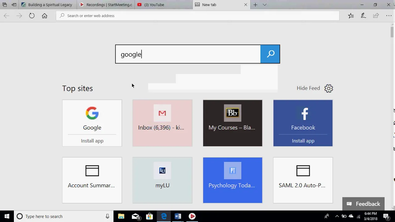
Task: Open the People taskbar icon
Action: [326, 216]
